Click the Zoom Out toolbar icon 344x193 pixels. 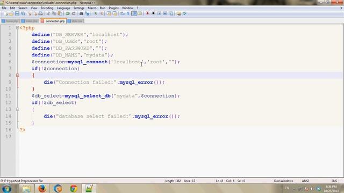click(x=101, y=13)
